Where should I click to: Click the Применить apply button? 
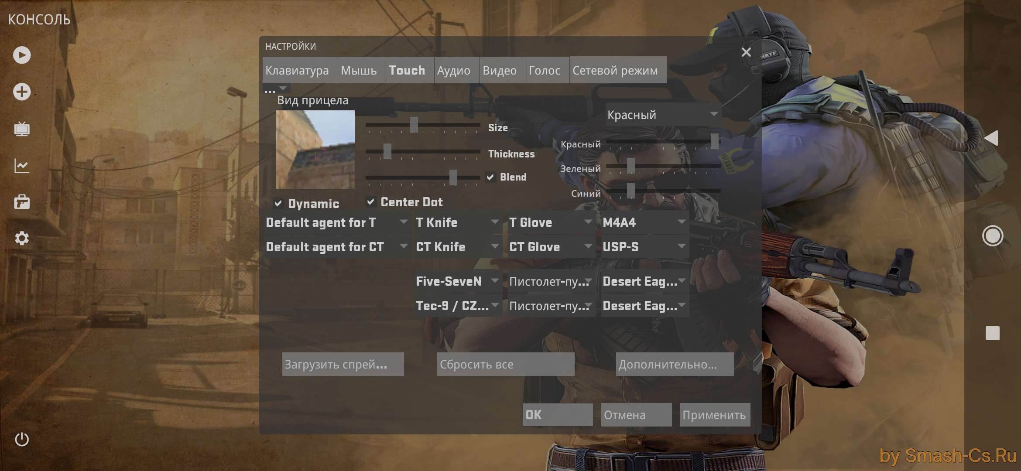click(x=714, y=414)
